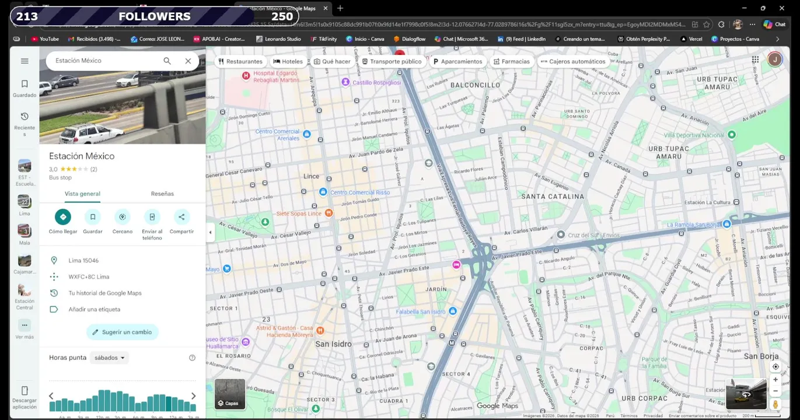The width and height of the screenshot is (800, 420).
Task: Click Falabella San Isidro map marker
Action: (x=452, y=311)
